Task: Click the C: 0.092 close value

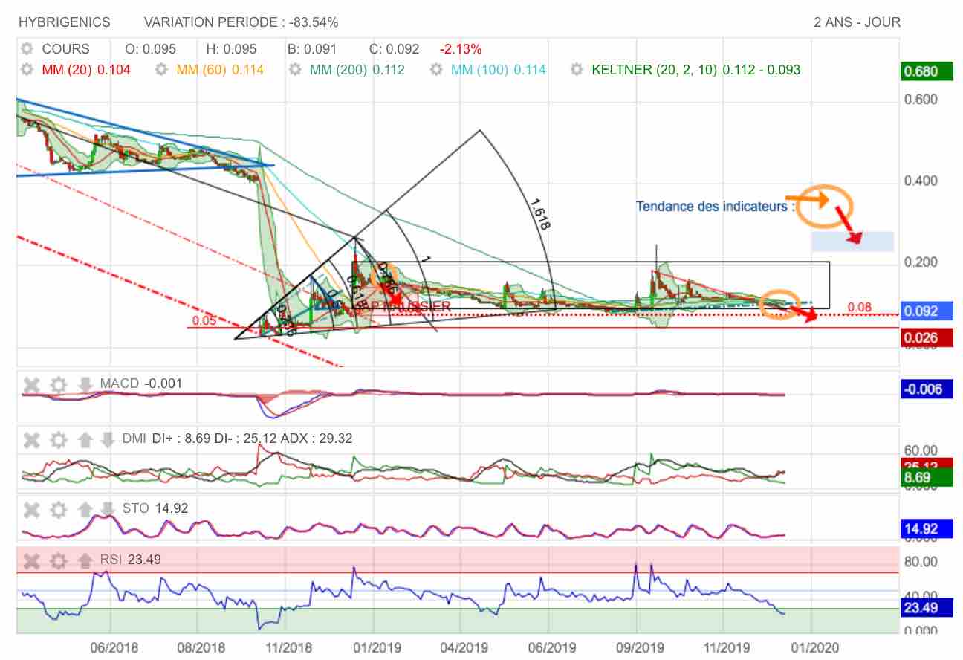Action: [394, 49]
